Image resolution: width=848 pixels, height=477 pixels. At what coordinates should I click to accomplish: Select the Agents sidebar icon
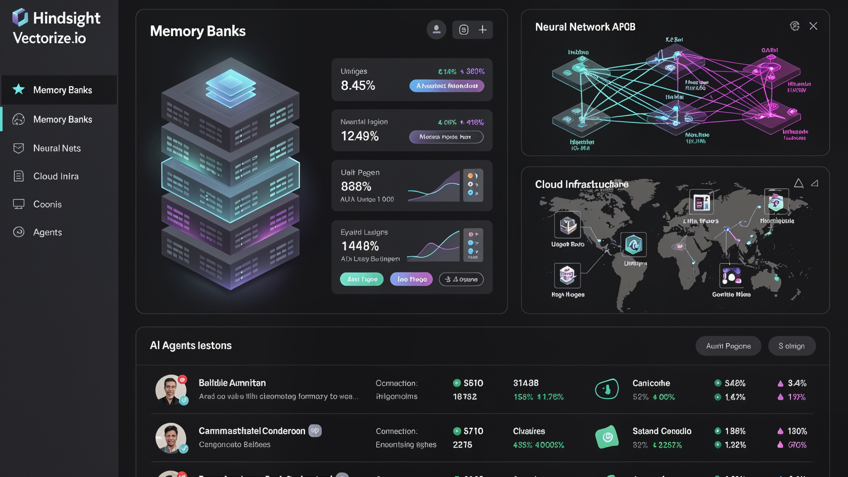click(x=19, y=232)
